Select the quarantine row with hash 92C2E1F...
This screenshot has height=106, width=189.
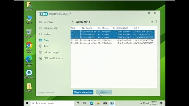[x=113, y=34]
